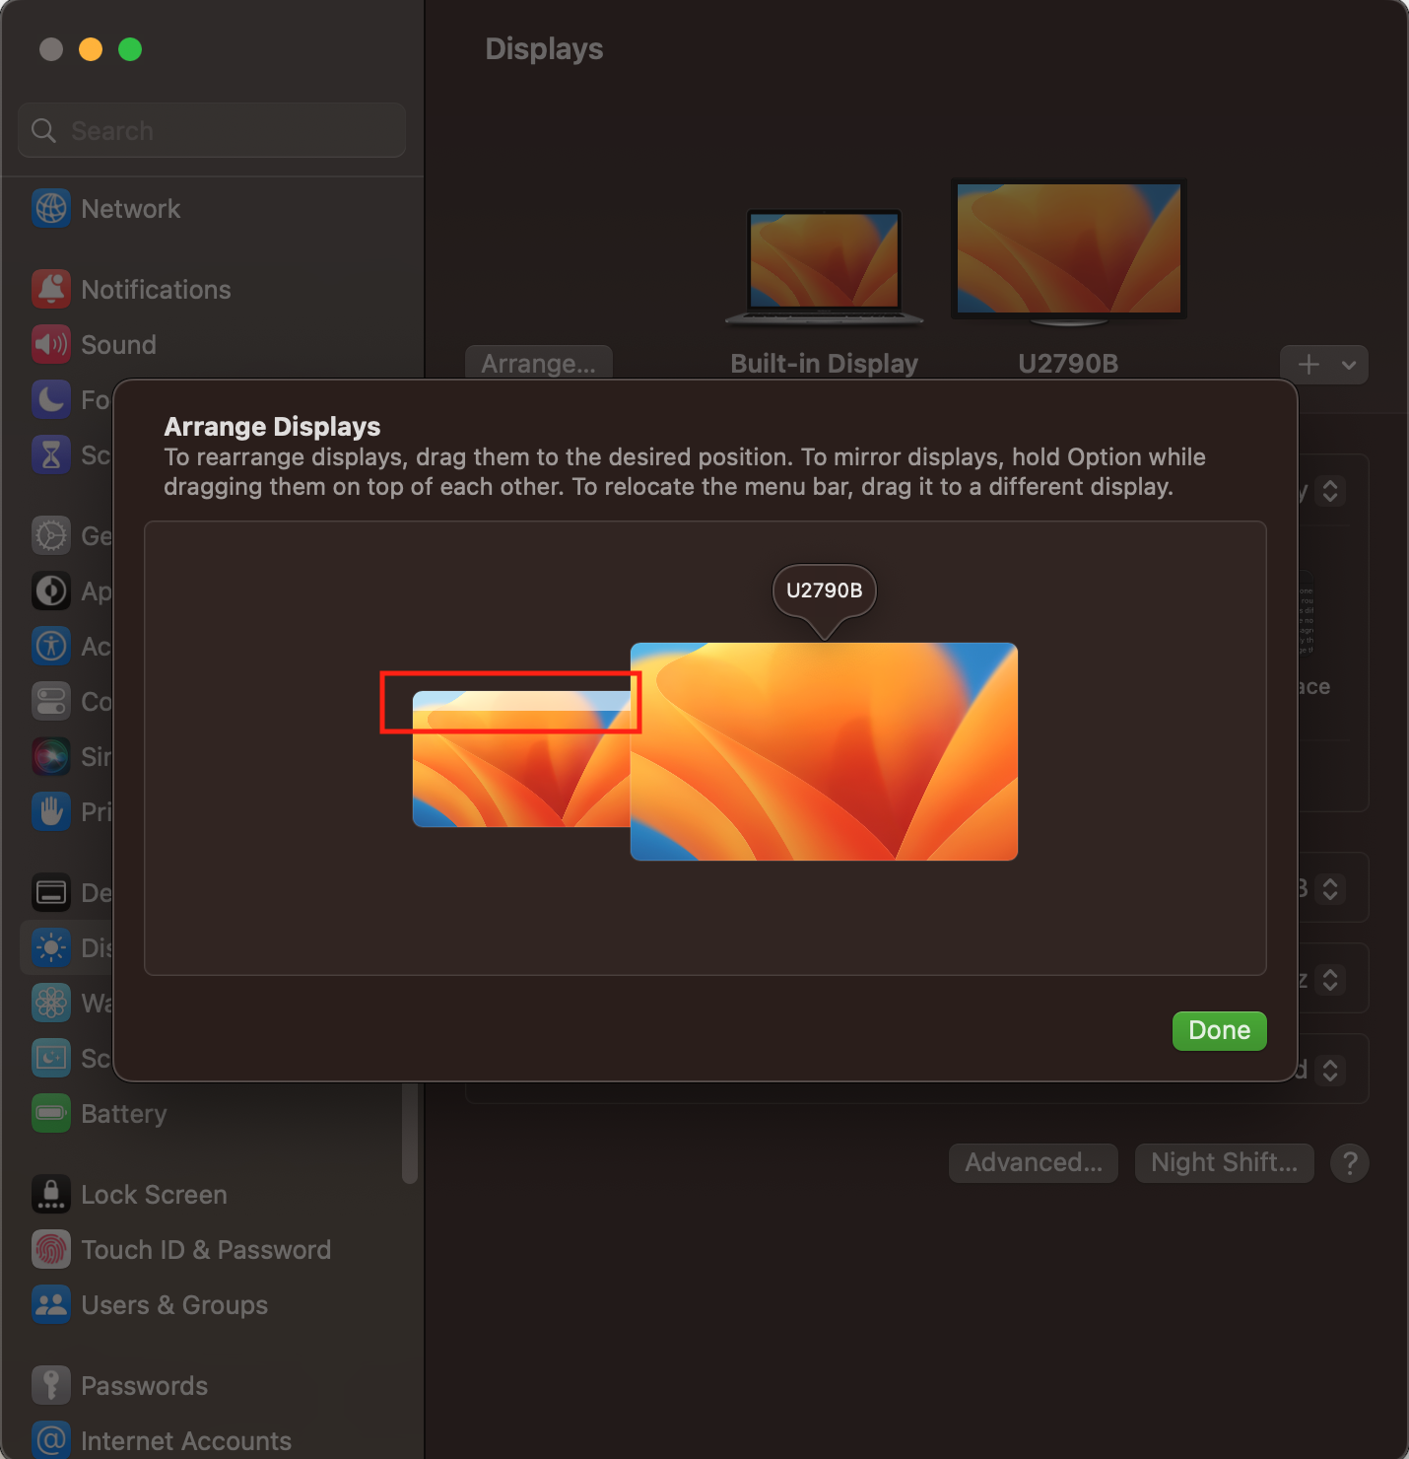The image size is (1409, 1459).
Task: Select the Notifications sidebar label
Action: 156,290
